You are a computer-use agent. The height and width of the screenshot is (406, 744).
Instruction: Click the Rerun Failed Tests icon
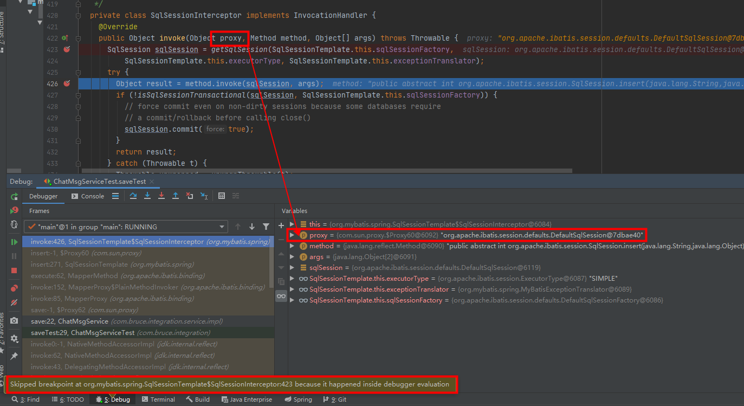pos(14,210)
